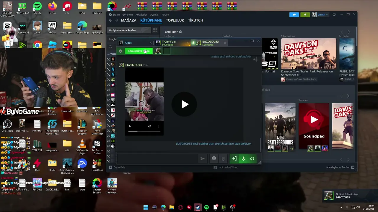
Task: Open Yenilikler settings gear
Action: pyautogui.click(x=180, y=32)
